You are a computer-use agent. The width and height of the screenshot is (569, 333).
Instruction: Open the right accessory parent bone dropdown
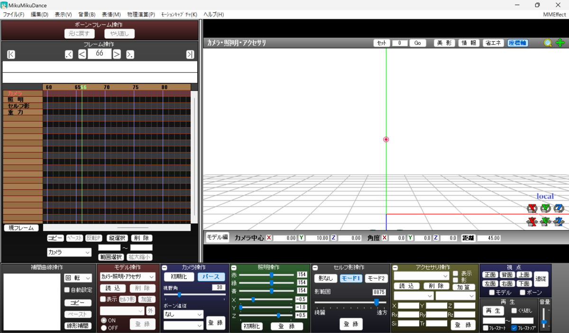[x=455, y=296]
